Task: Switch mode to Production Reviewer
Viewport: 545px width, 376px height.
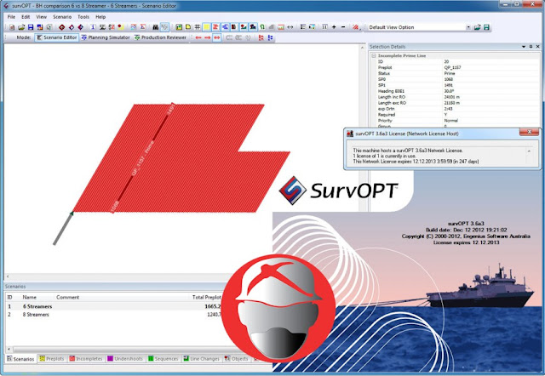Action: click(x=160, y=37)
